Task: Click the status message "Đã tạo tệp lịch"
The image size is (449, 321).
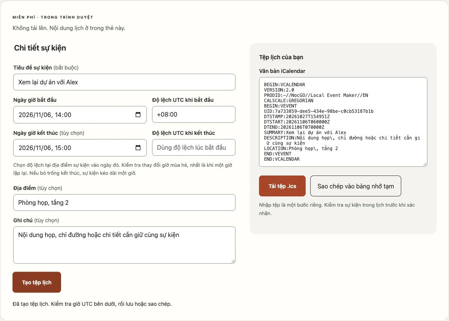Action: [92, 304]
